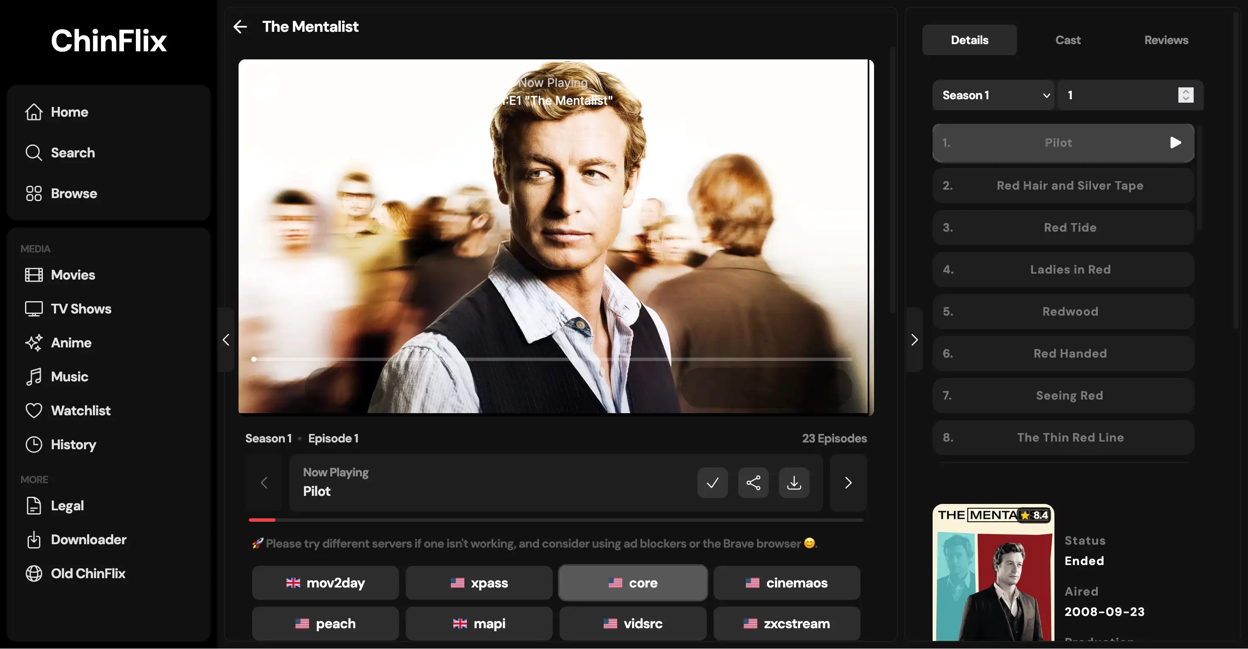Go back using the arrow beside The Mentalist
The image size is (1248, 649).
coord(240,27)
